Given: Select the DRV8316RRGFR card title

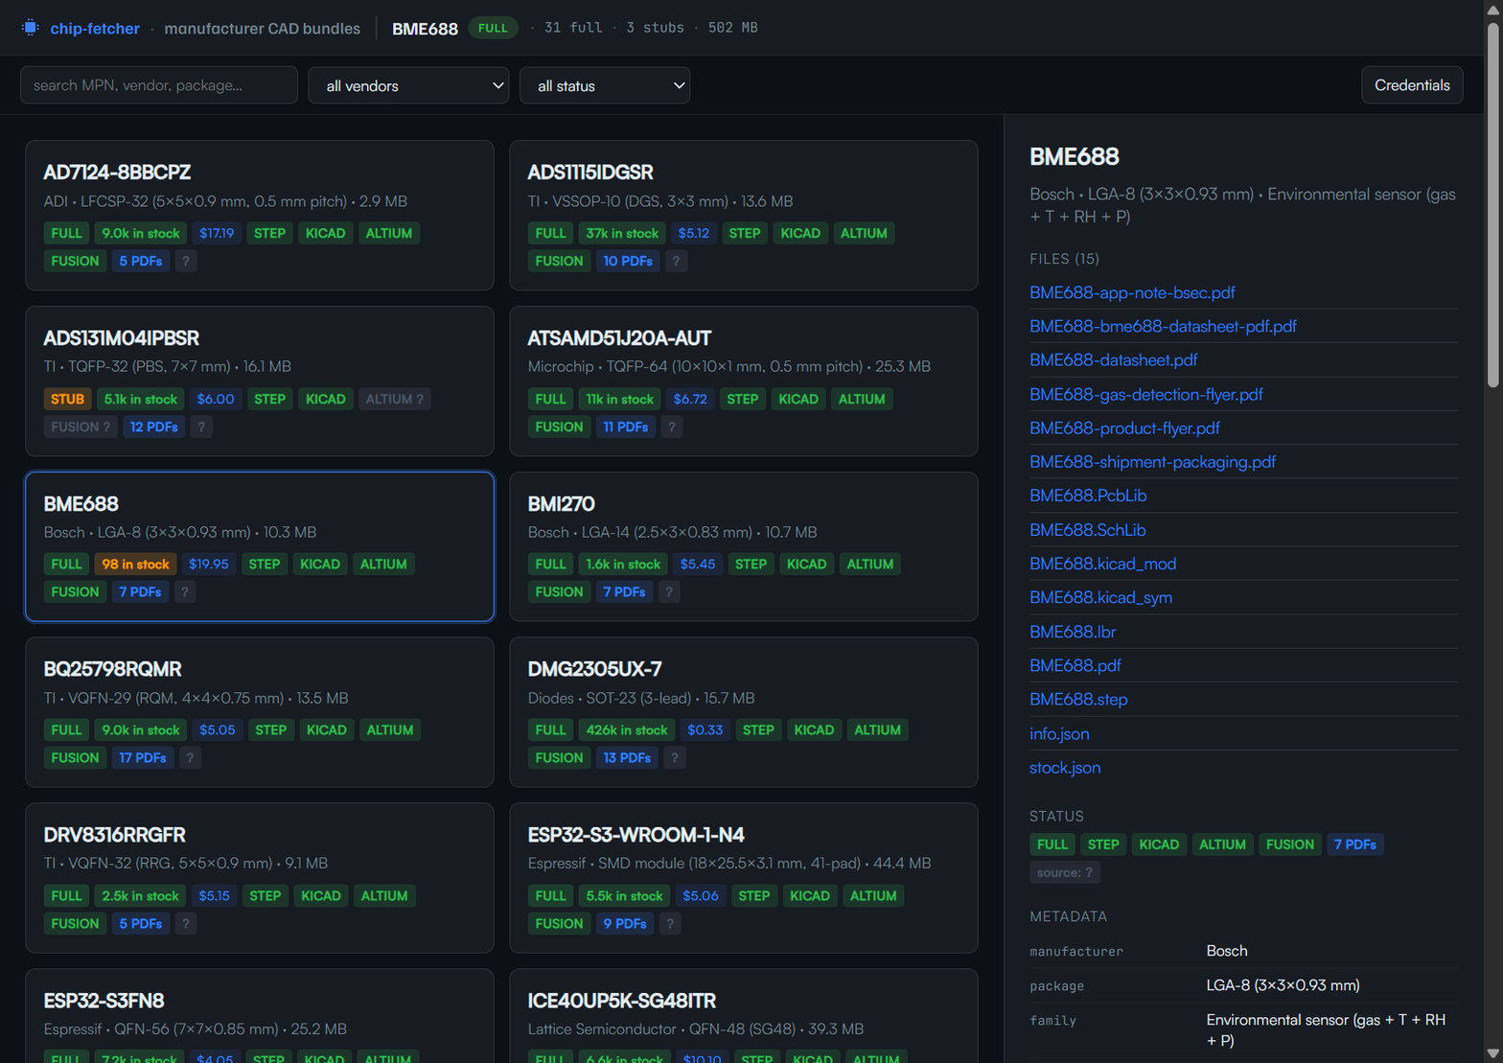Looking at the screenshot, I should click(x=114, y=835).
